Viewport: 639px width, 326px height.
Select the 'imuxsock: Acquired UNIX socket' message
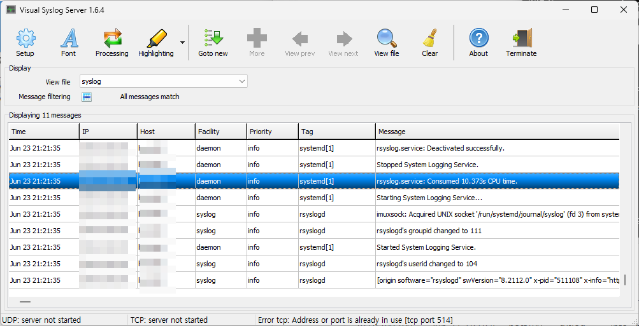click(x=498, y=214)
